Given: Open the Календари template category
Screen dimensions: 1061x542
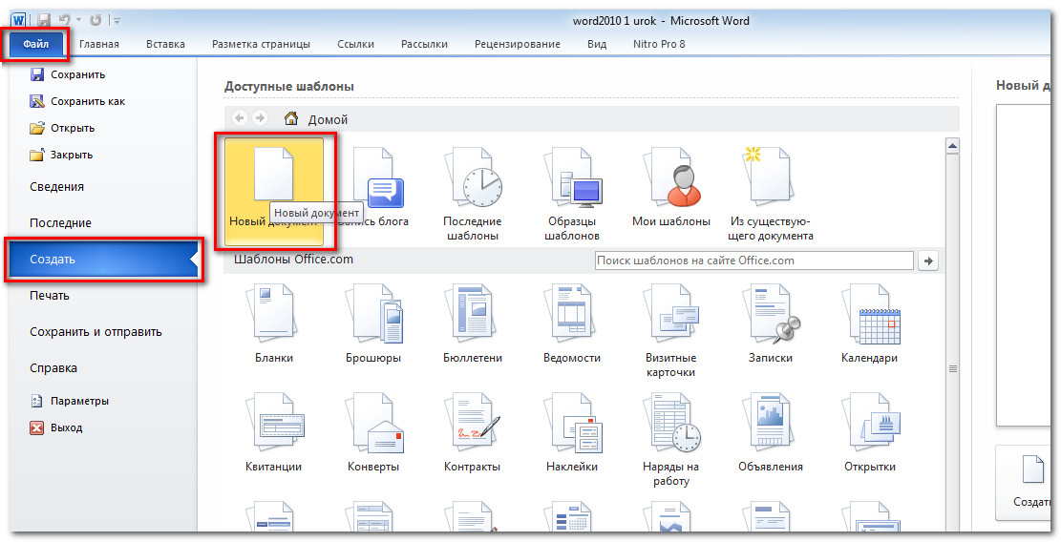Looking at the screenshot, I should (869, 325).
